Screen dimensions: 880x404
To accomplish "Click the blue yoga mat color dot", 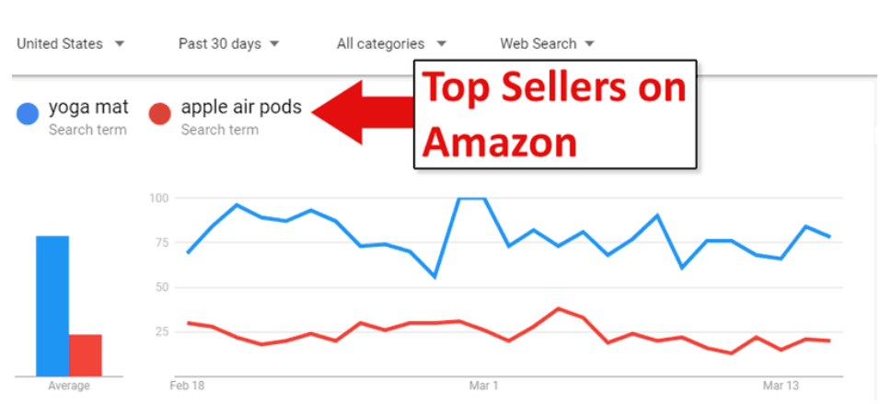I will (x=28, y=113).
